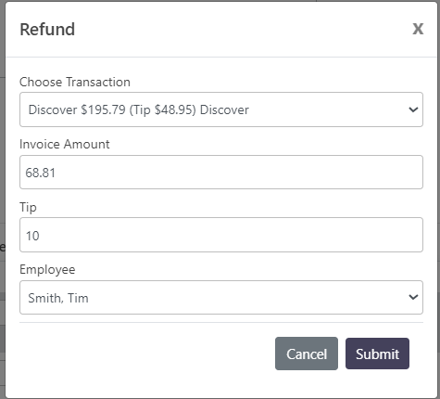Open the Choose Transaction dropdown
Screen dimensions: 440x399
point(221,109)
